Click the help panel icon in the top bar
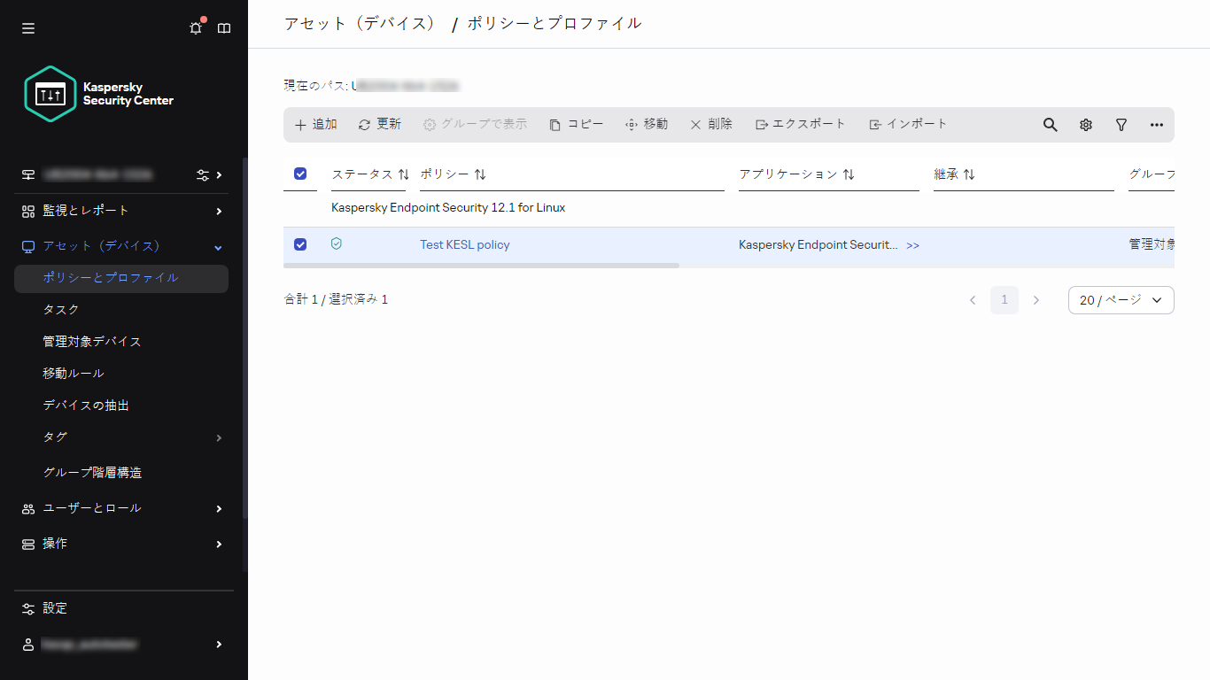This screenshot has height=680, width=1210. 224,27
